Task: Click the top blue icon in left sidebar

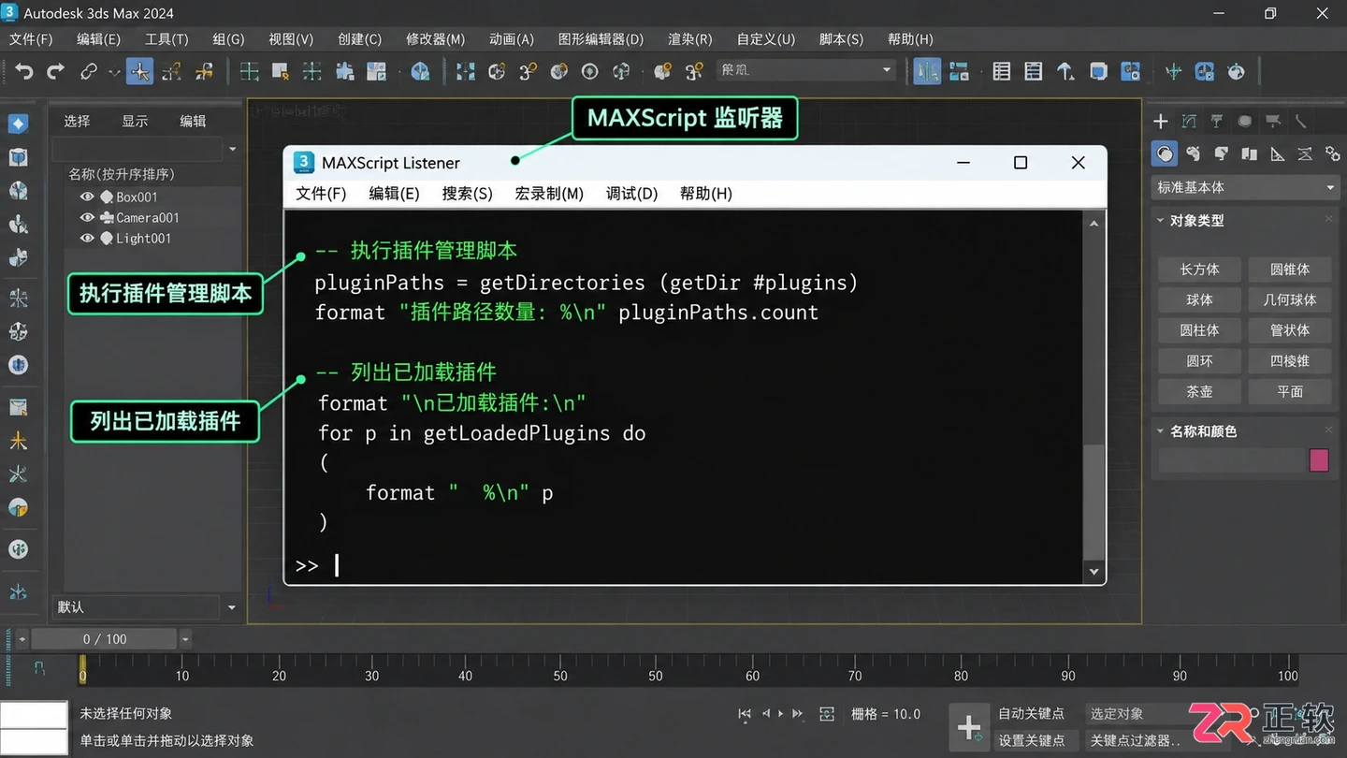Action: tap(18, 124)
